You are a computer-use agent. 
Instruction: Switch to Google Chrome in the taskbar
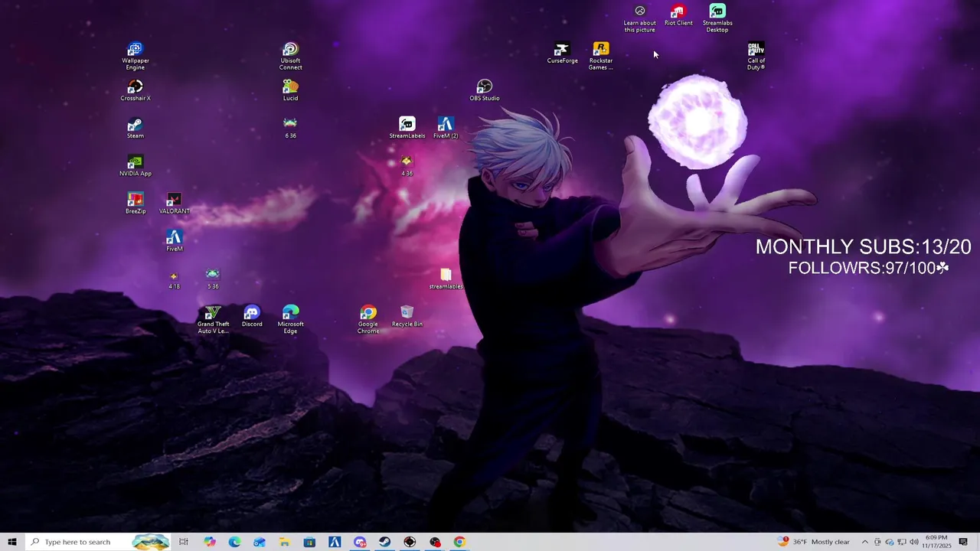(459, 542)
